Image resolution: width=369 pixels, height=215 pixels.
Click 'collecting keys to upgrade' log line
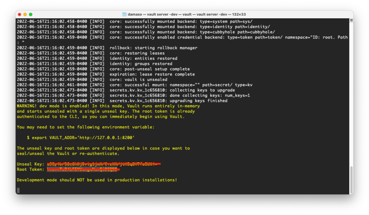126,90
